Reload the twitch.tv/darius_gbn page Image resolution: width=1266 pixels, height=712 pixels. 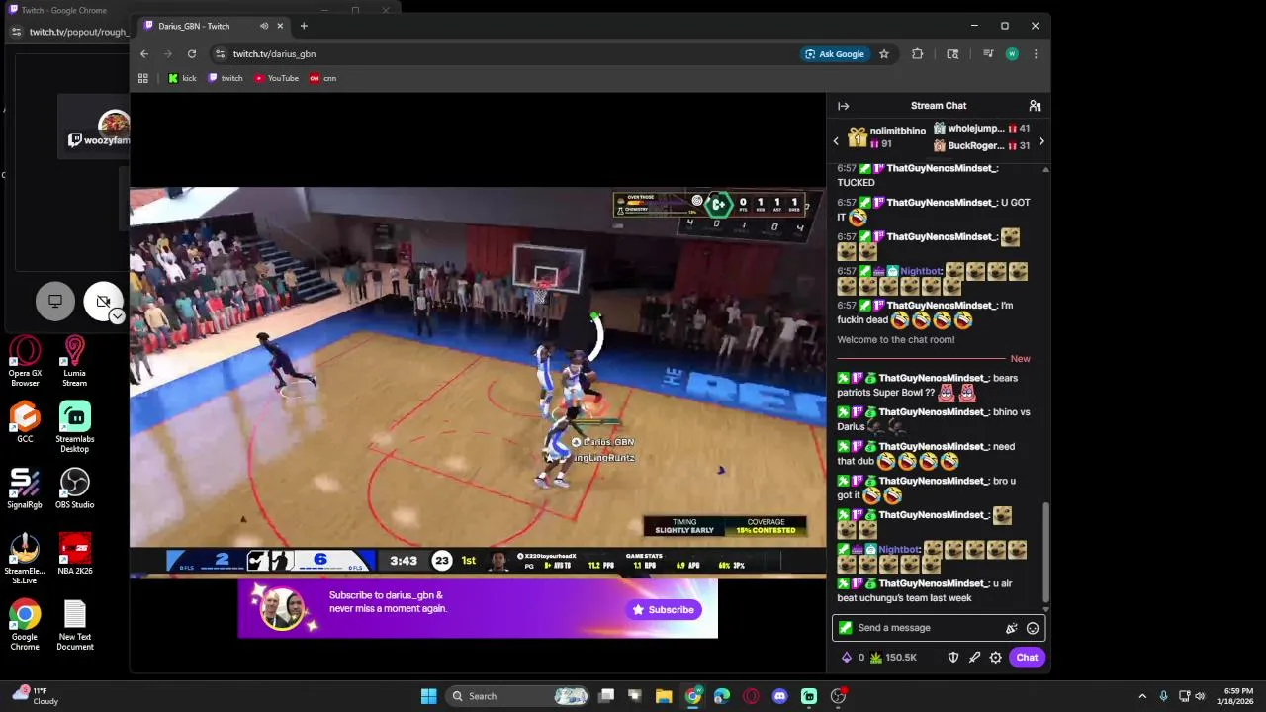tap(192, 54)
